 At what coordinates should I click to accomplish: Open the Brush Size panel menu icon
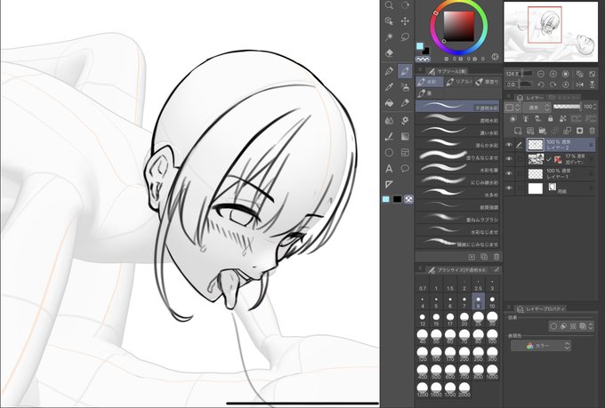[x=420, y=268]
